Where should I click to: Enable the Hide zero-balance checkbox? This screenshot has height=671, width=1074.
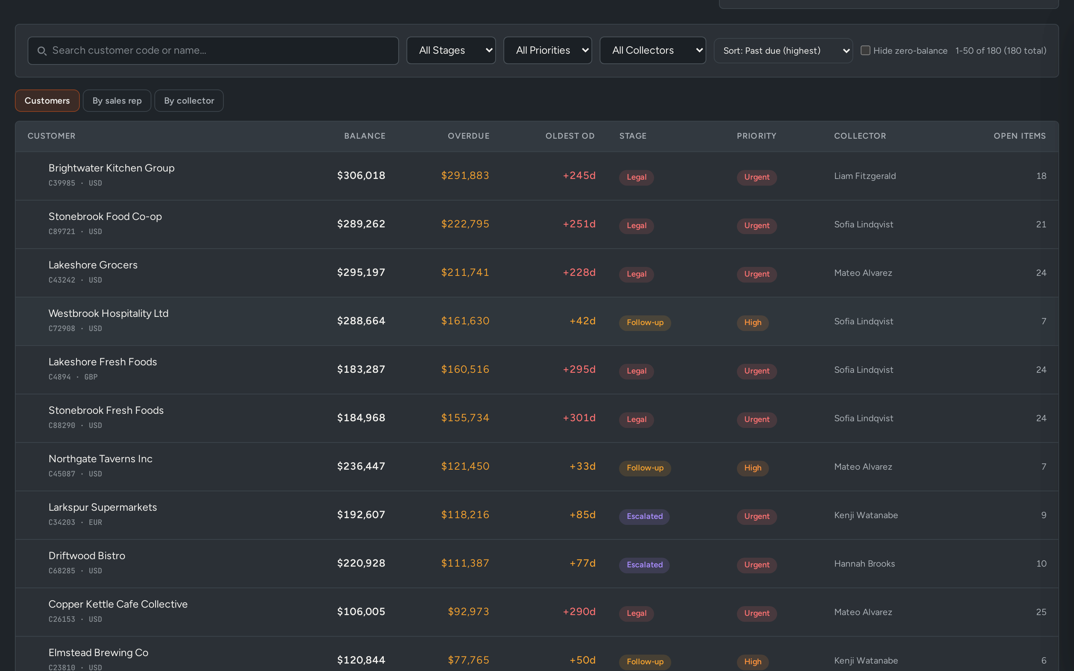coord(866,50)
